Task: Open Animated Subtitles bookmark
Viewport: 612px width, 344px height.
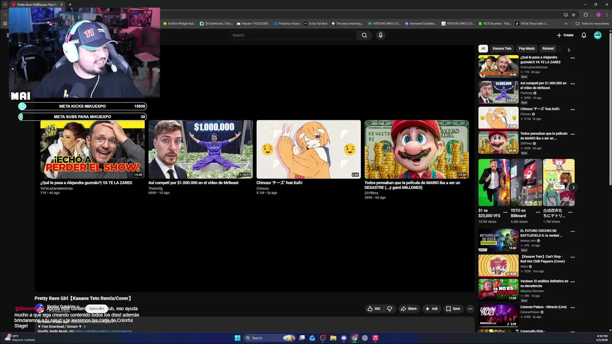Action: tap(420, 23)
